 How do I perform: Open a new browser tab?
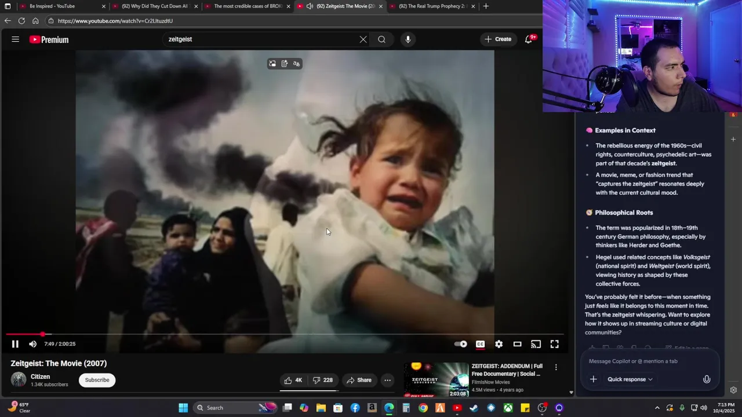(486, 6)
